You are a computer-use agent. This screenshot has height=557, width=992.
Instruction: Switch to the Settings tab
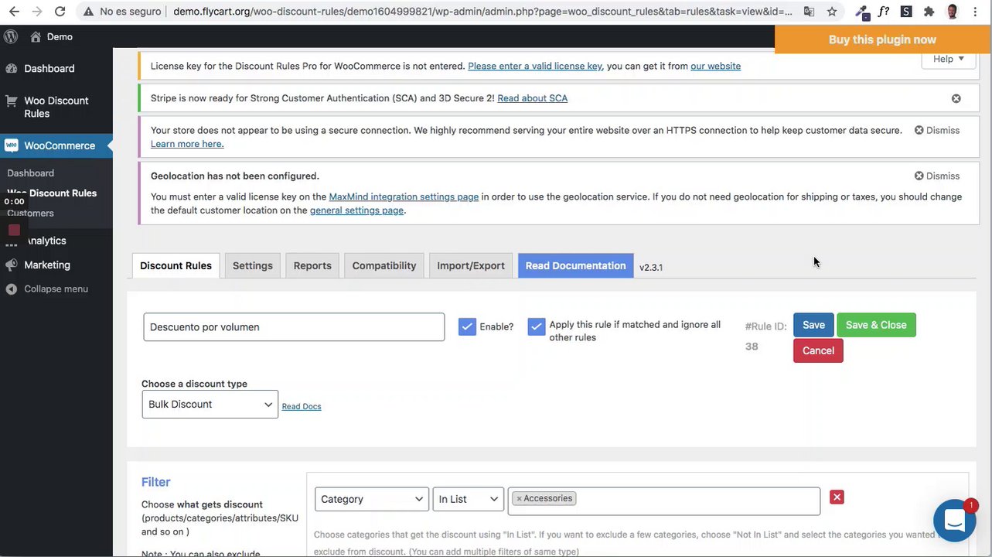click(x=253, y=265)
